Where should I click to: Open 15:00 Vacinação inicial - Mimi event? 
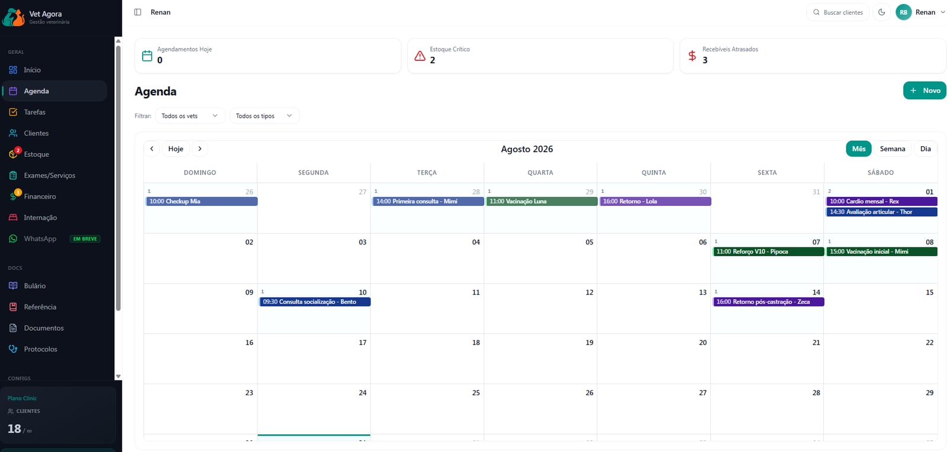tap(882, 251)
